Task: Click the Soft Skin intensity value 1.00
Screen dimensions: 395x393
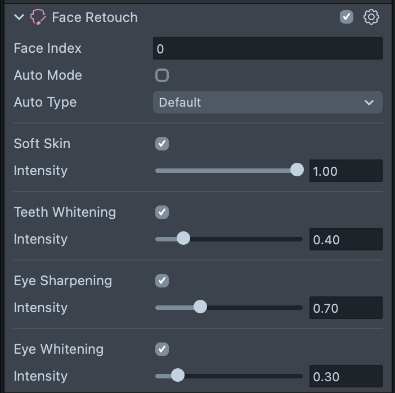Action: (345, 171)
